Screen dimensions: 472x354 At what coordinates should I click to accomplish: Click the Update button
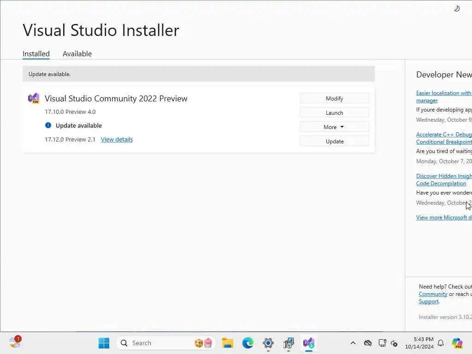coord(335,141)
